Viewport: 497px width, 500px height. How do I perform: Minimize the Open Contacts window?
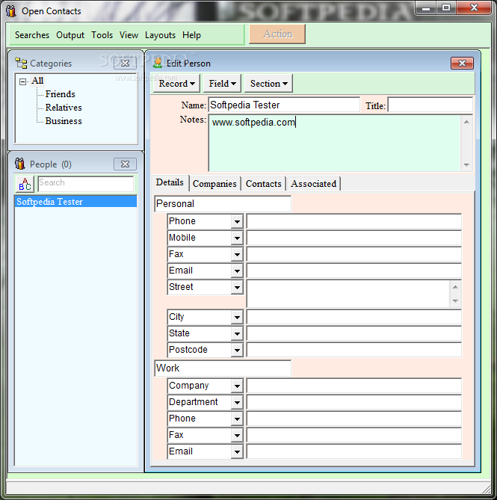[426, 8]
